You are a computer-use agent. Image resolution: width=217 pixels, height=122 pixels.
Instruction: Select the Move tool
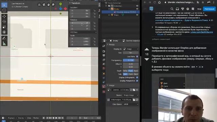click(4, 16)
